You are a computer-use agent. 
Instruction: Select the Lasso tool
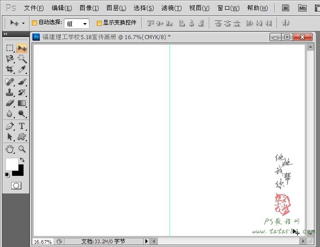click(x=10, y=59)
